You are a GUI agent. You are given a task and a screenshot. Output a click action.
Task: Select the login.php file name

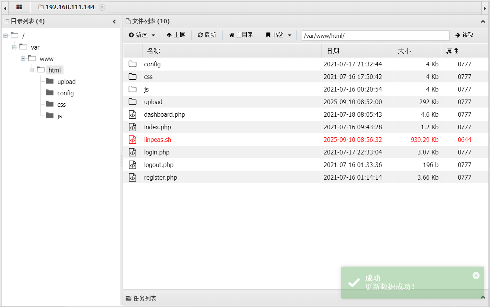pos(157,152)
